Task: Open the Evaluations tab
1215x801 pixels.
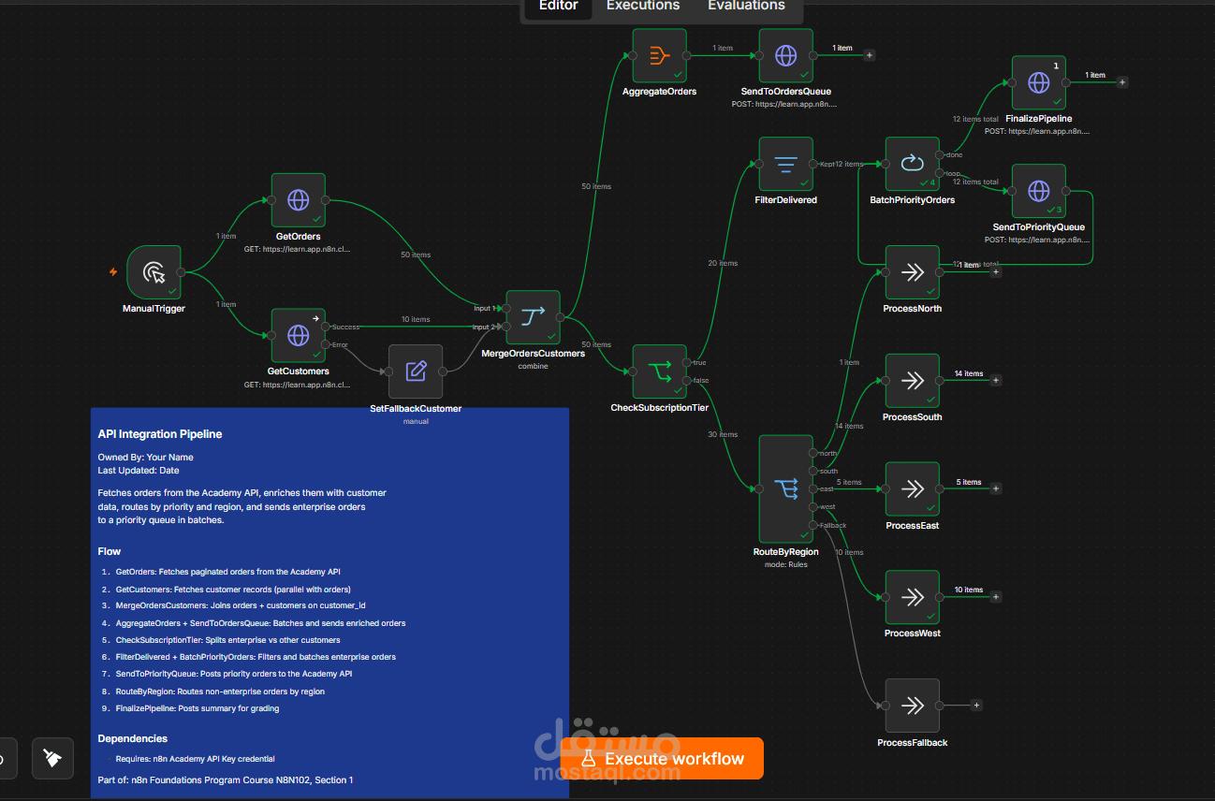Action: [746, 6]
